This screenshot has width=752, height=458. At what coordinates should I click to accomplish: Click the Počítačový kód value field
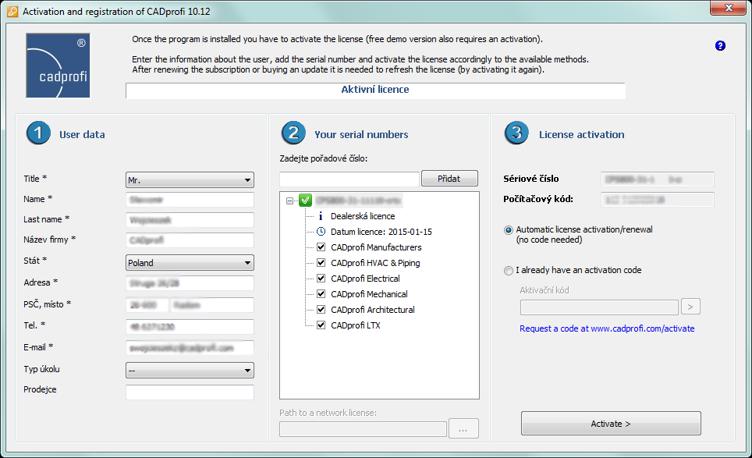point(658,200)
